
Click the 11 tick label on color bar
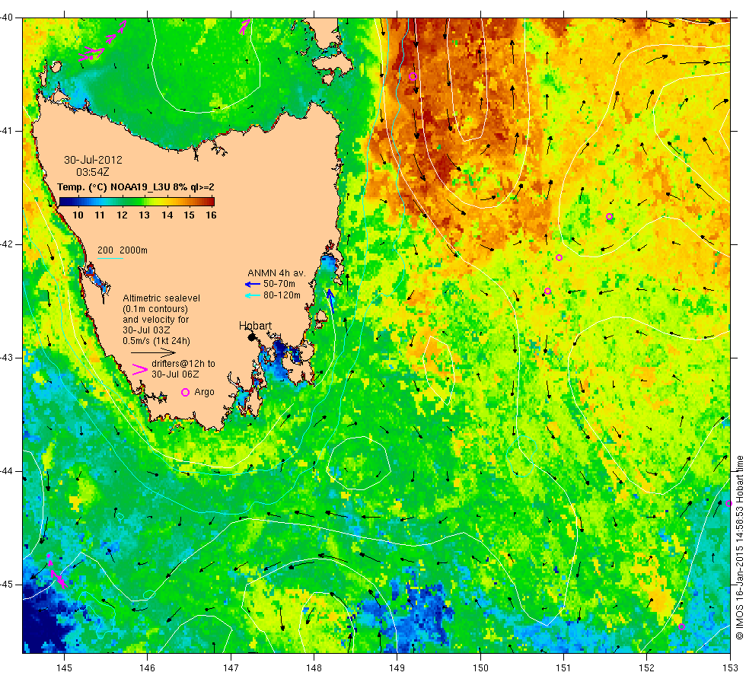point(100,215)
